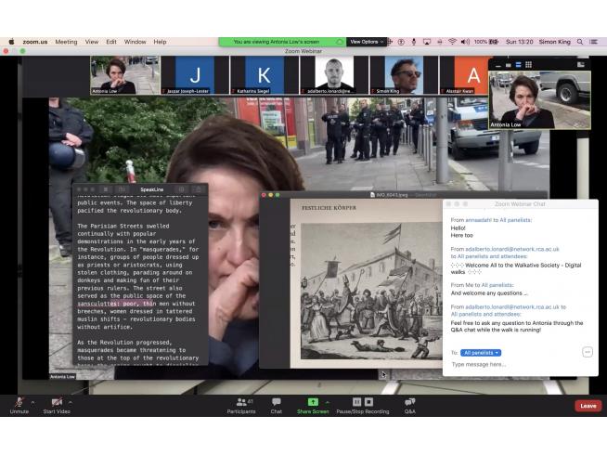Open the Participants panel
Image resolution: width=607 pixels, height=455 pixels.
point(242,402)
